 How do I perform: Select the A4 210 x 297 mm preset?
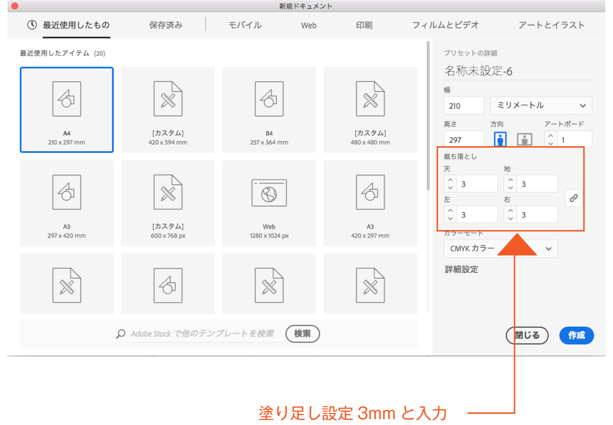click(x=67, y=110)
